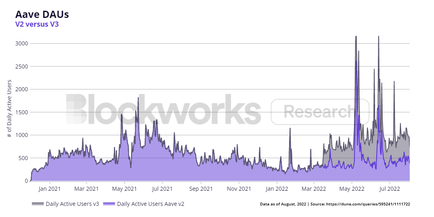
Task: Click the Research badge in the watermark
Action: (319, 112)
